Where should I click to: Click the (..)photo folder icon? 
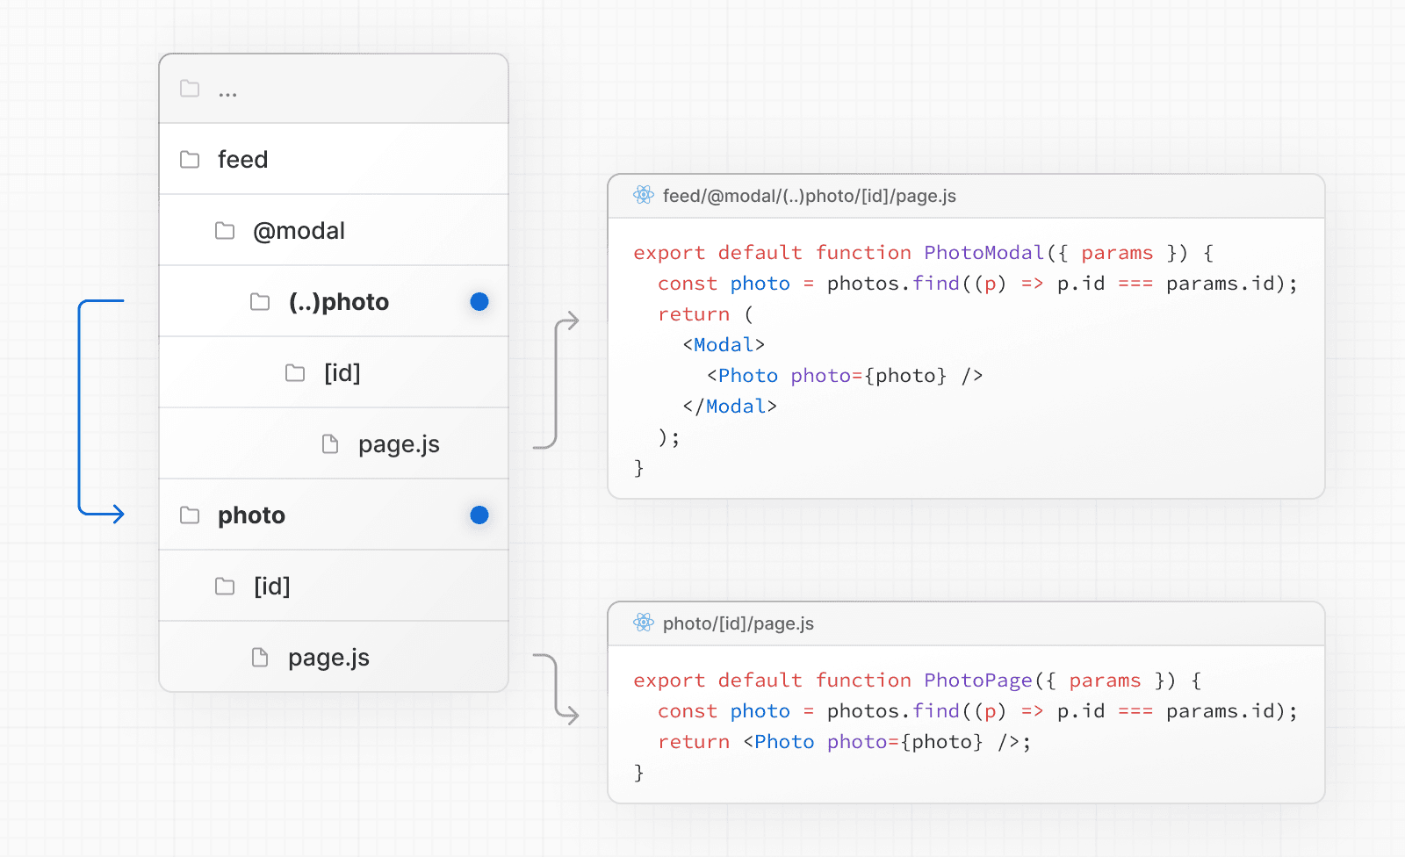260,301
